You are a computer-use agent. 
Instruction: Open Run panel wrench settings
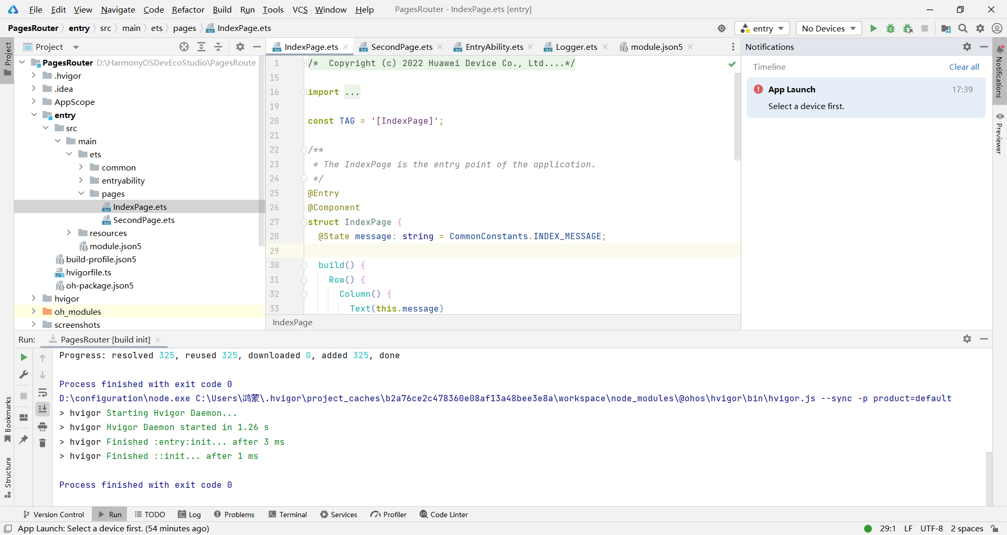[24, 374]
